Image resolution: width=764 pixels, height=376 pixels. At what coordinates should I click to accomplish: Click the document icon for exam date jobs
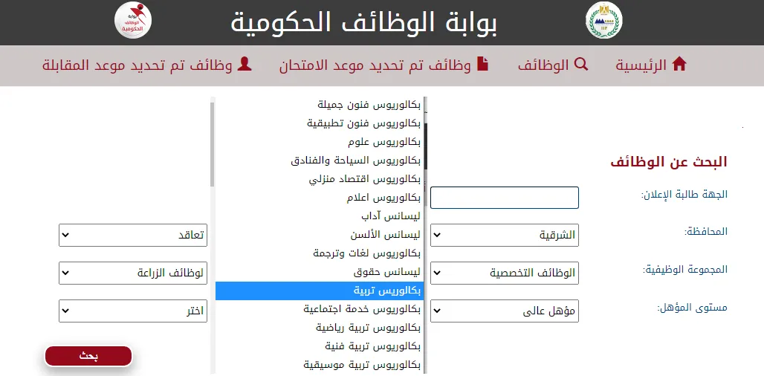pyautogui.click(x=482, y=65)
